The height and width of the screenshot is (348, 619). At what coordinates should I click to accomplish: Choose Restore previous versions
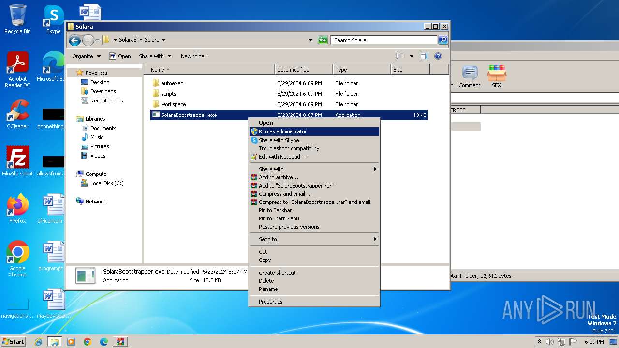tap(314, 227)
